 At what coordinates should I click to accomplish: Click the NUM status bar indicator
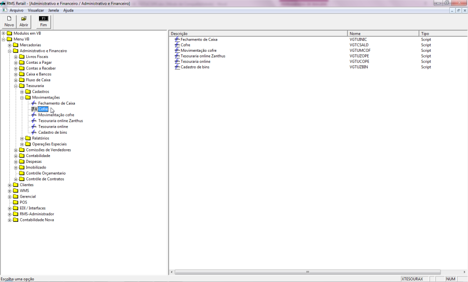coord(451,279)
